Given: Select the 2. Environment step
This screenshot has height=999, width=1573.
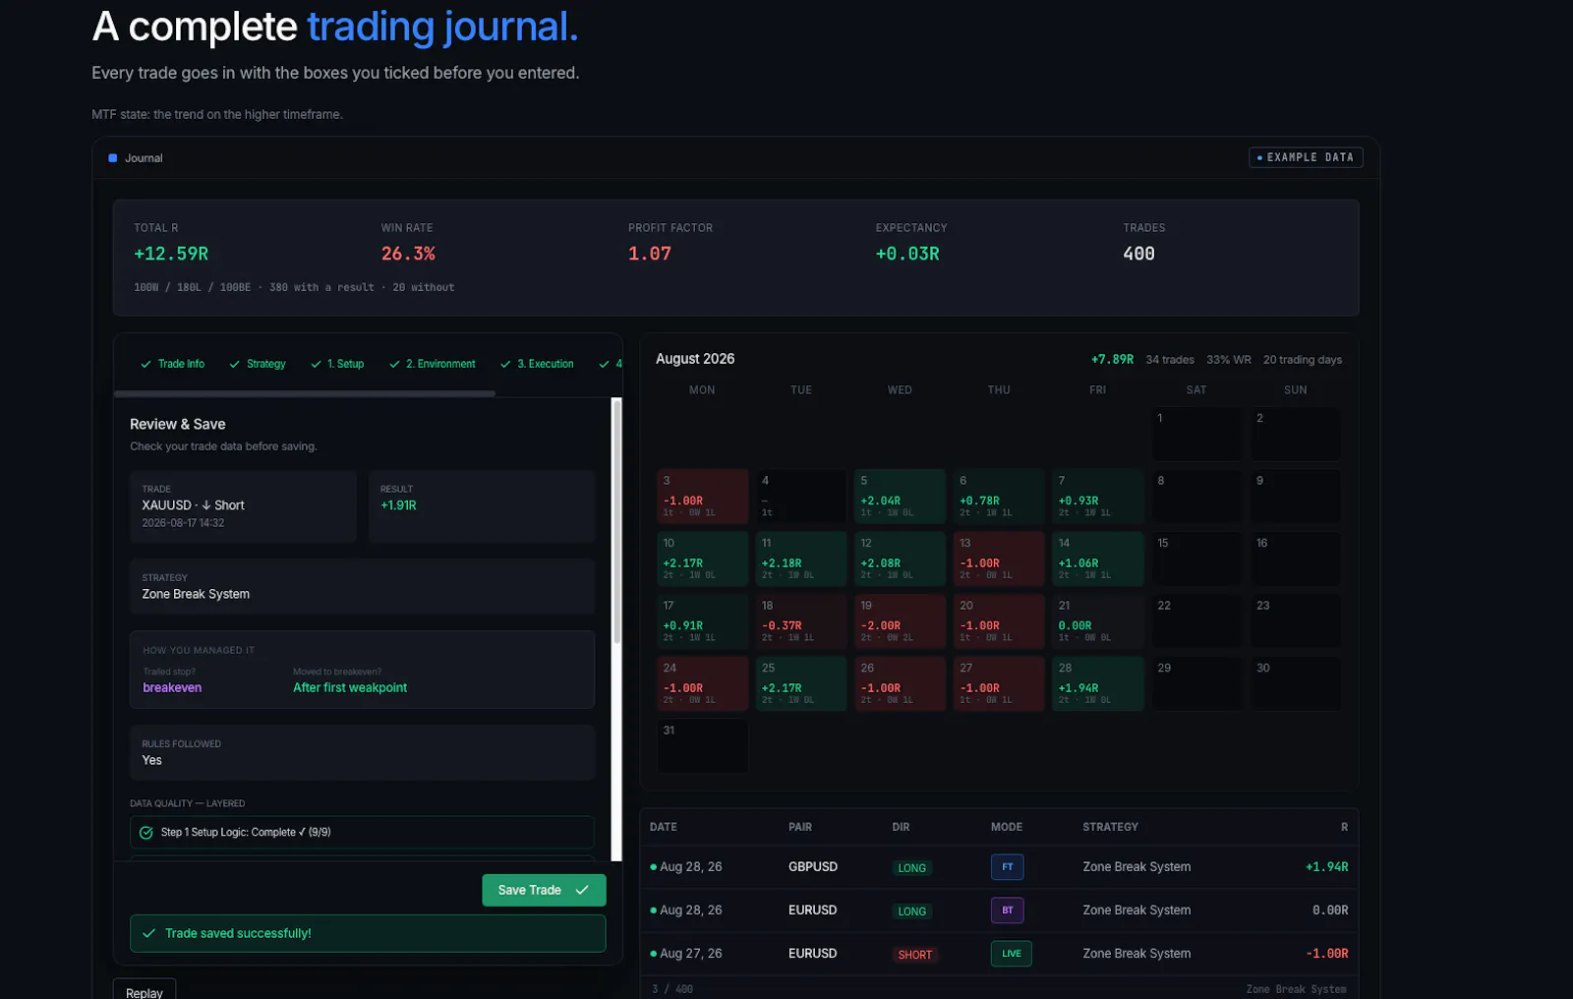Looking at the screenshot, I should point(433,364).
